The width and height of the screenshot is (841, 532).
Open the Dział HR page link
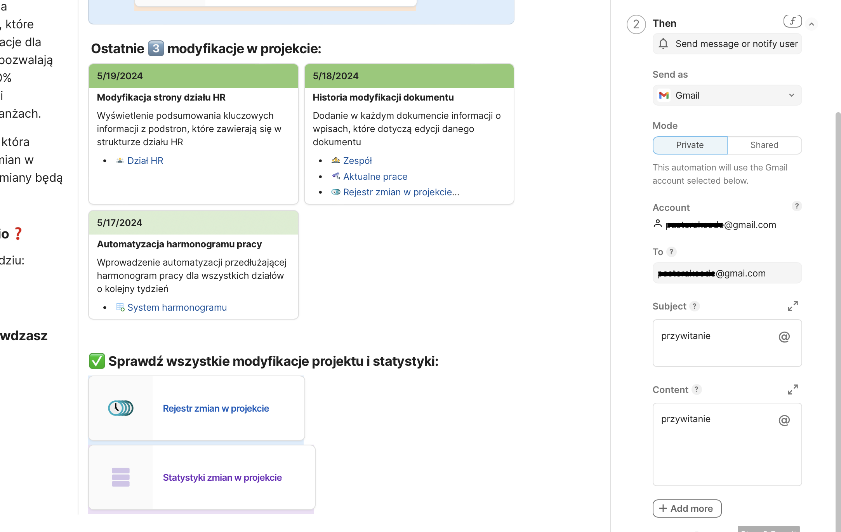tap(145, 161)
